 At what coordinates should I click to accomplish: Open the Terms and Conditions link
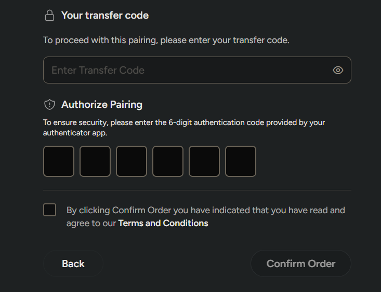163,223
